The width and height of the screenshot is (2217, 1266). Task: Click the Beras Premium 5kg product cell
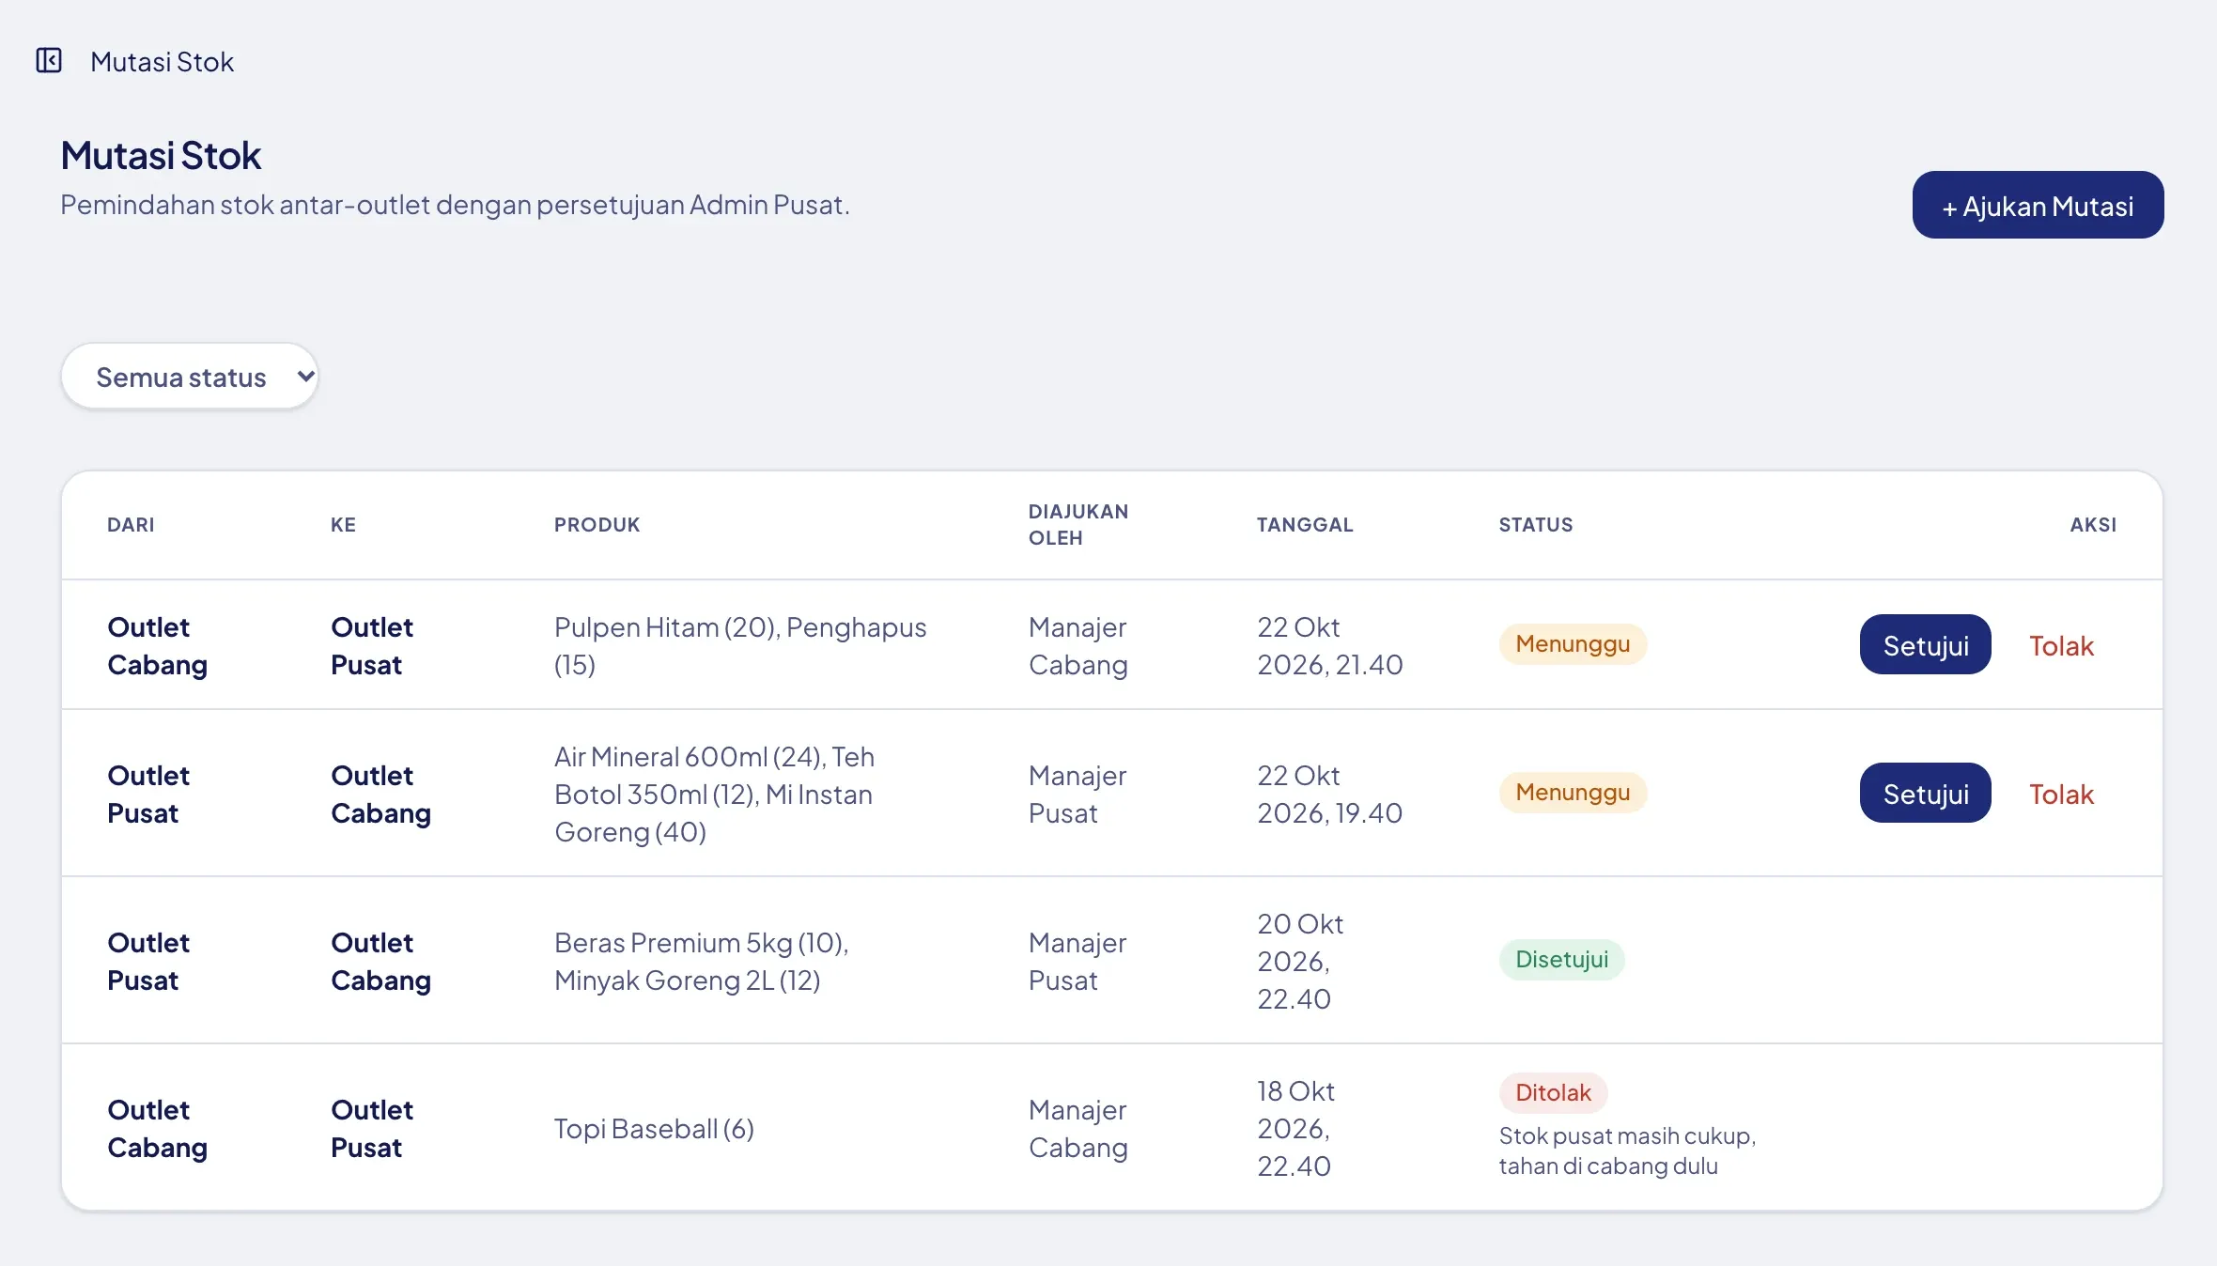point(702,962)
